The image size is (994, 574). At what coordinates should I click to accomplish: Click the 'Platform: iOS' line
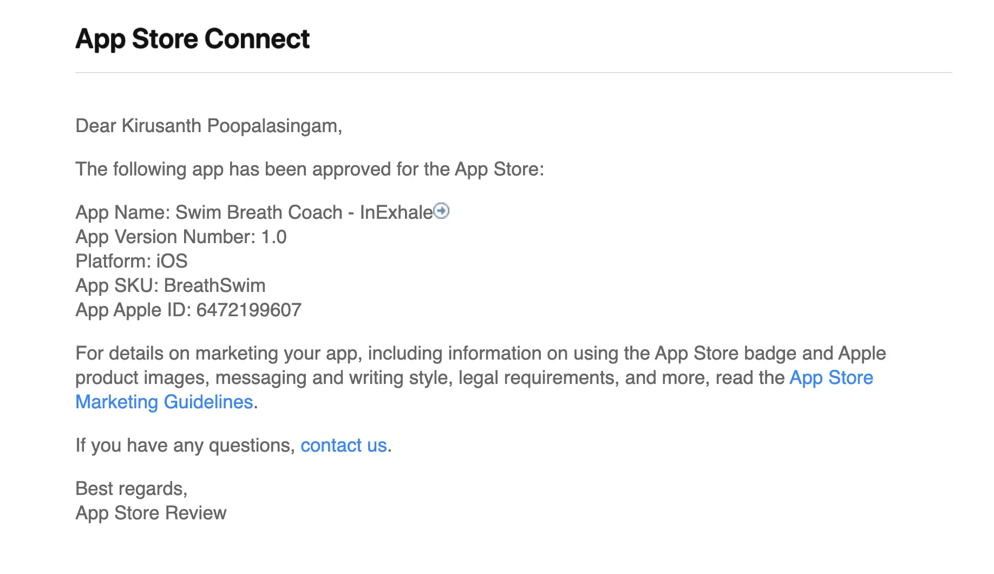tap(132, 261)
